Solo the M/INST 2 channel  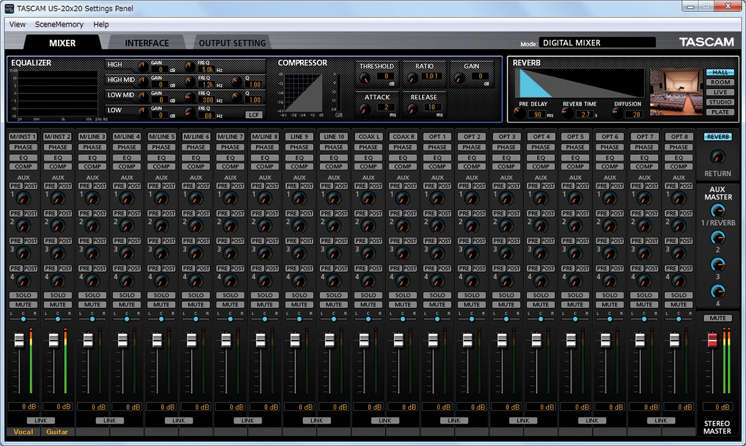click(x=58, y=295)
